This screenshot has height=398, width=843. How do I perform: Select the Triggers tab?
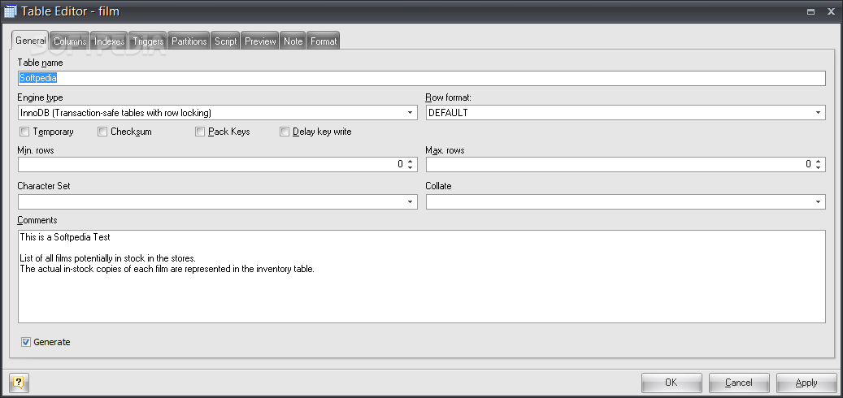[148, 41]
